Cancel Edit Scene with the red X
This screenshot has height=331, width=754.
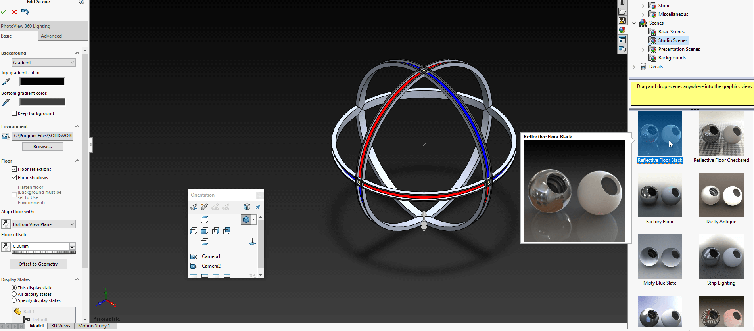click(x=14, y=12)
